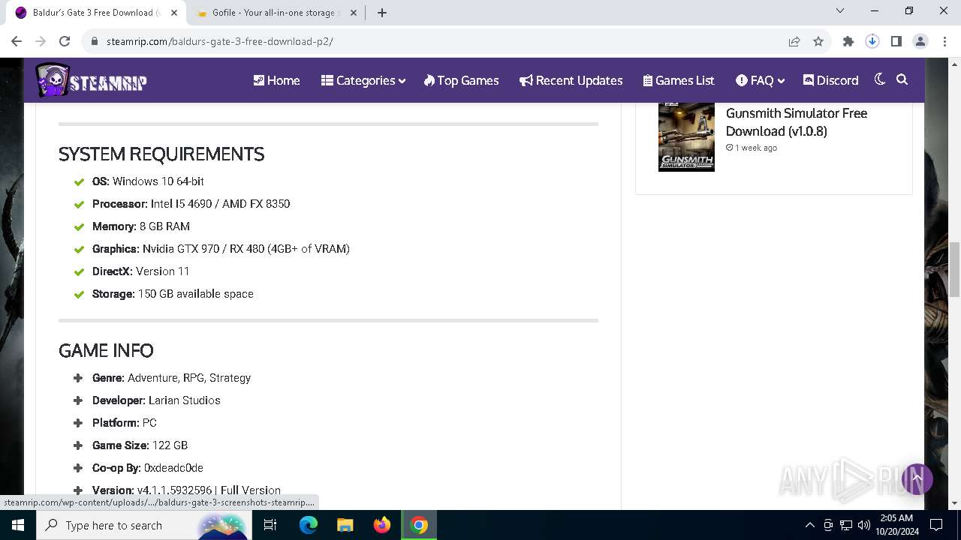Reload the current page
Image resolution: width=961 pixels, height=540 pixels.
click(x=65, y=41)
